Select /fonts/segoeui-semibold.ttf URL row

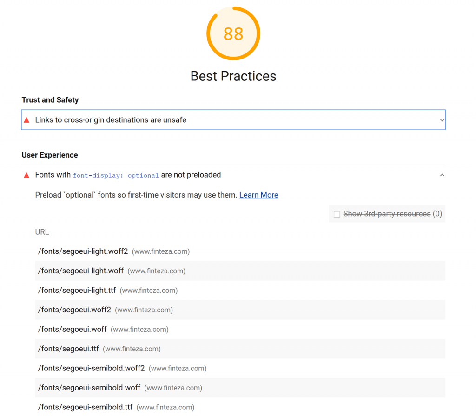(x=240, y=407)
